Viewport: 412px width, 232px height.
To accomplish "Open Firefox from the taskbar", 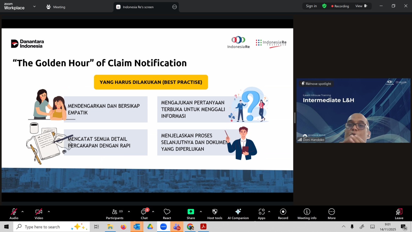I will click(124, 227).
